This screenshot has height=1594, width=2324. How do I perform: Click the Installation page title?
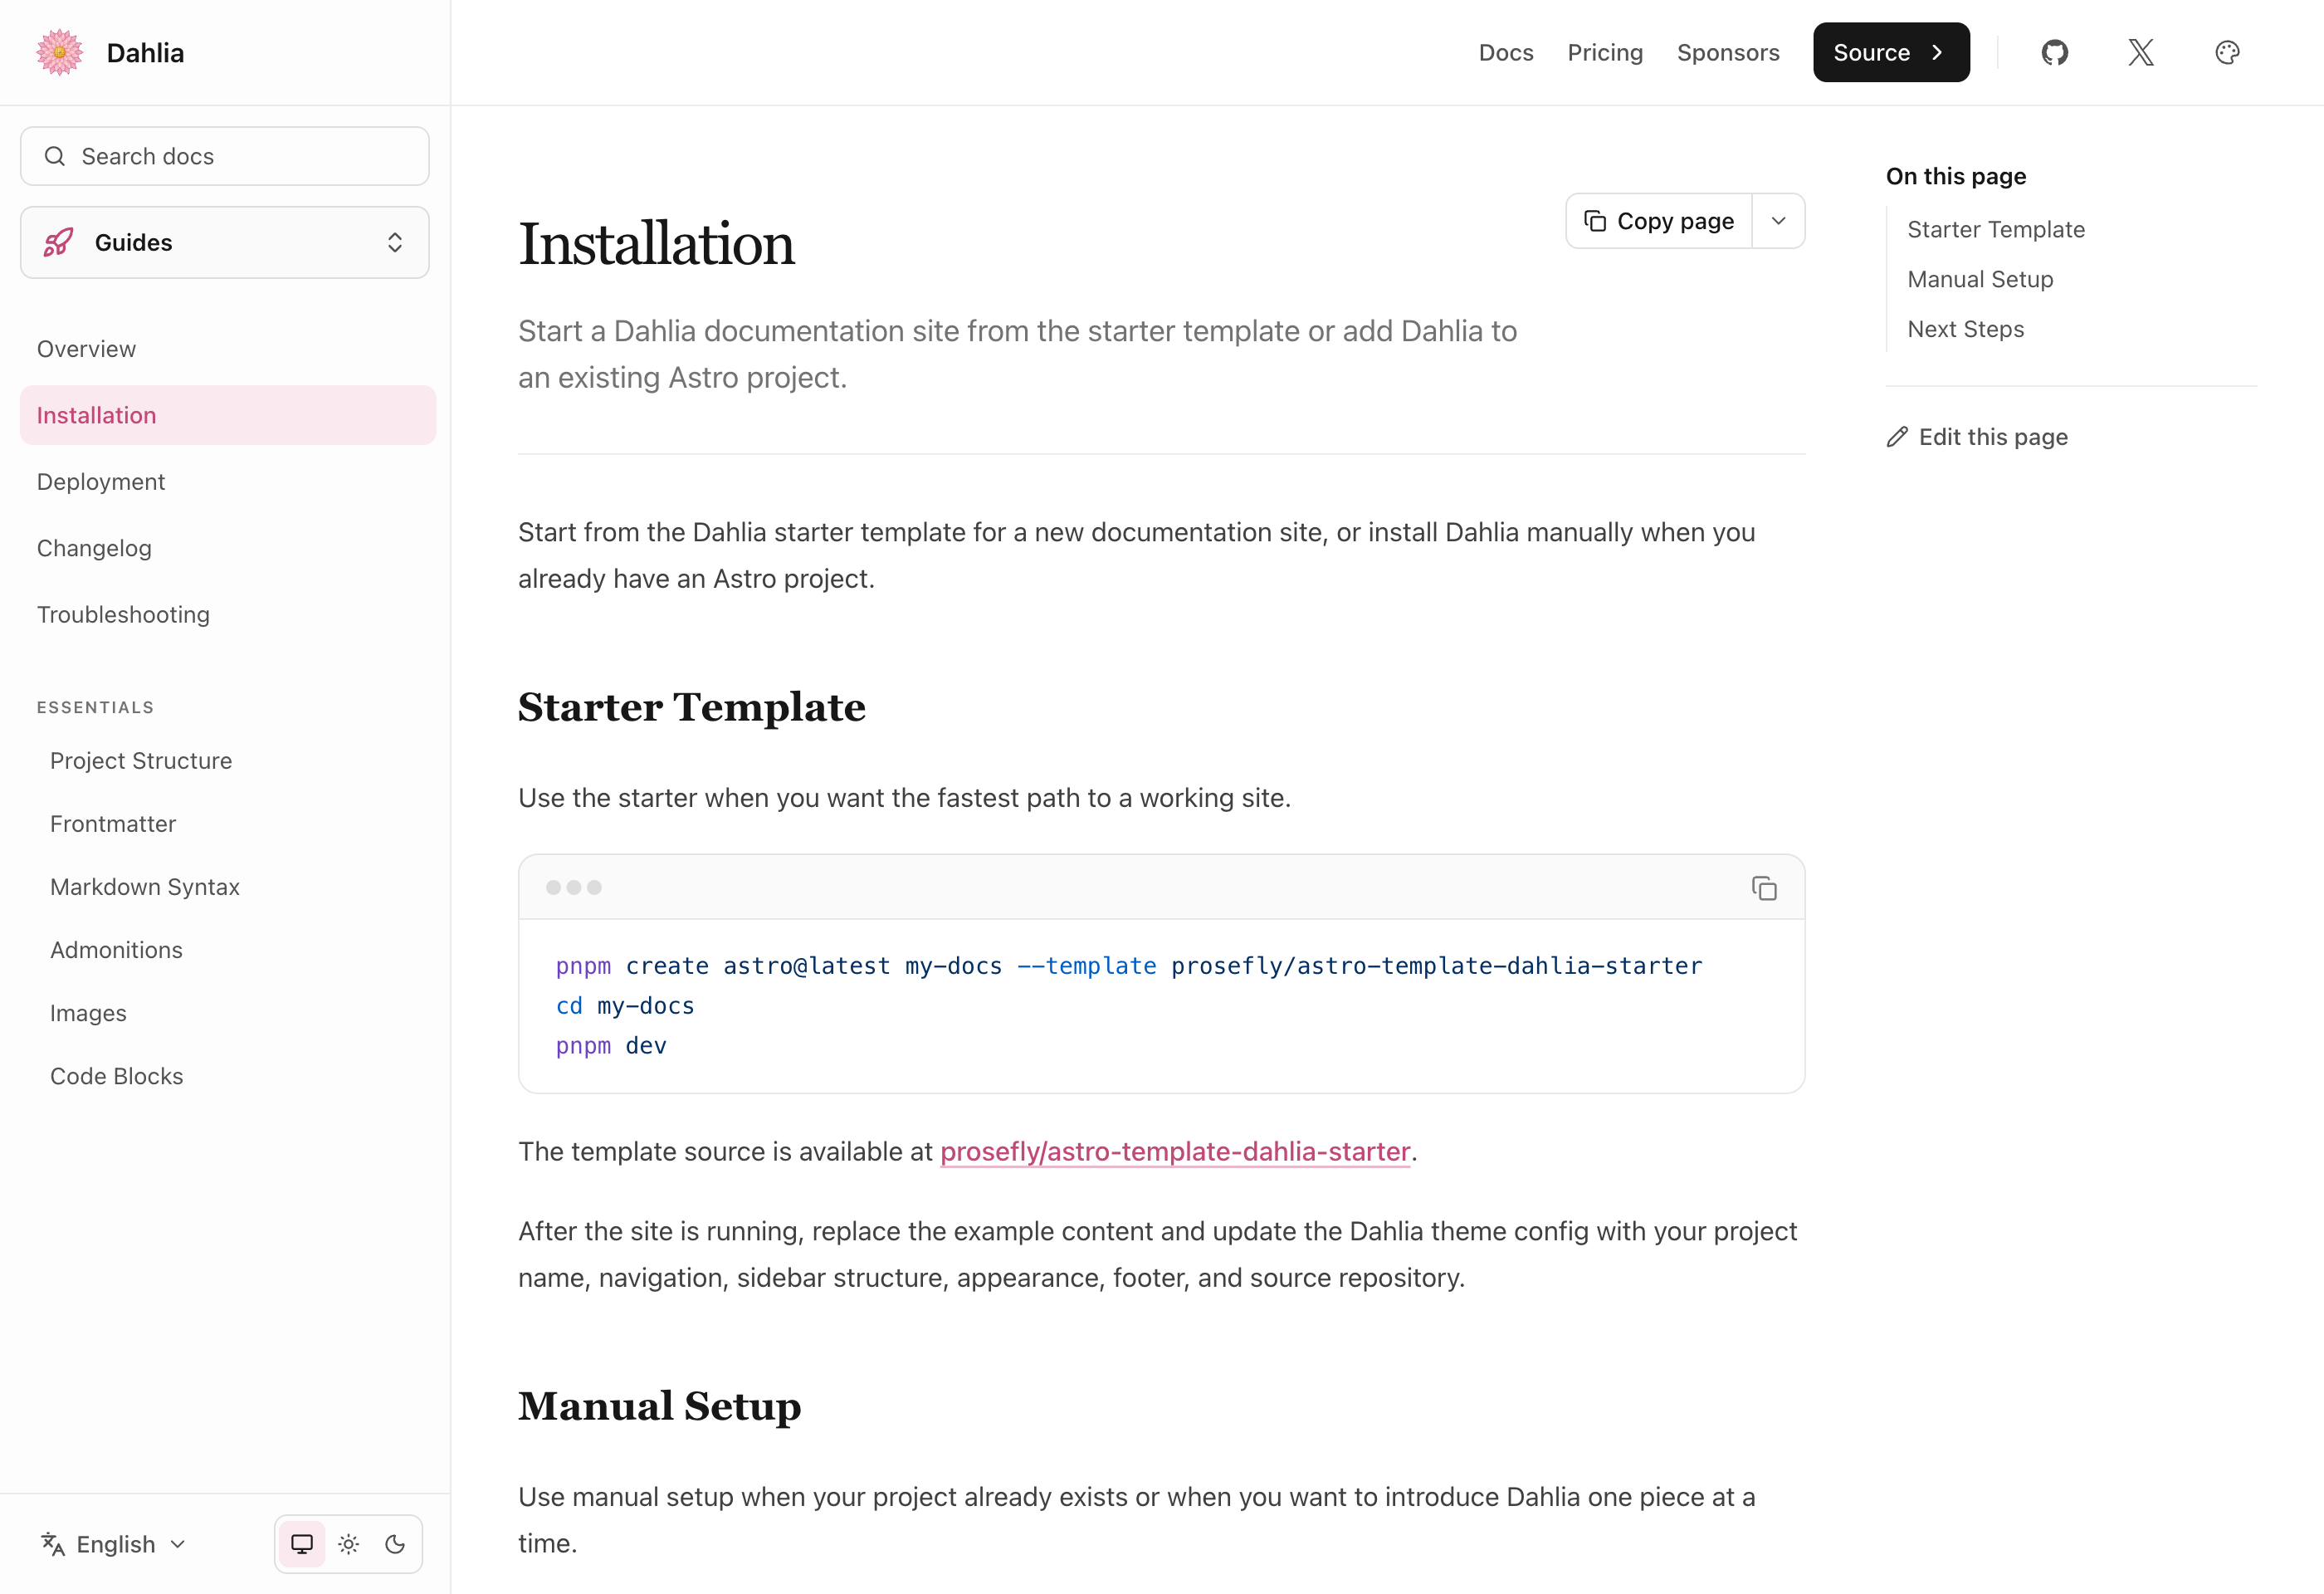click(x=656, y=244)
